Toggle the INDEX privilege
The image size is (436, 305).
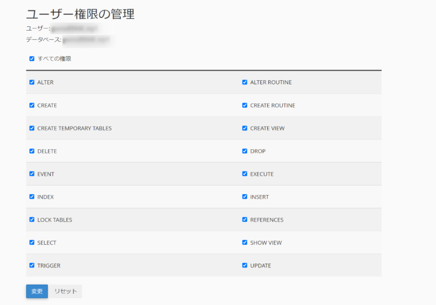click(32, 197)
